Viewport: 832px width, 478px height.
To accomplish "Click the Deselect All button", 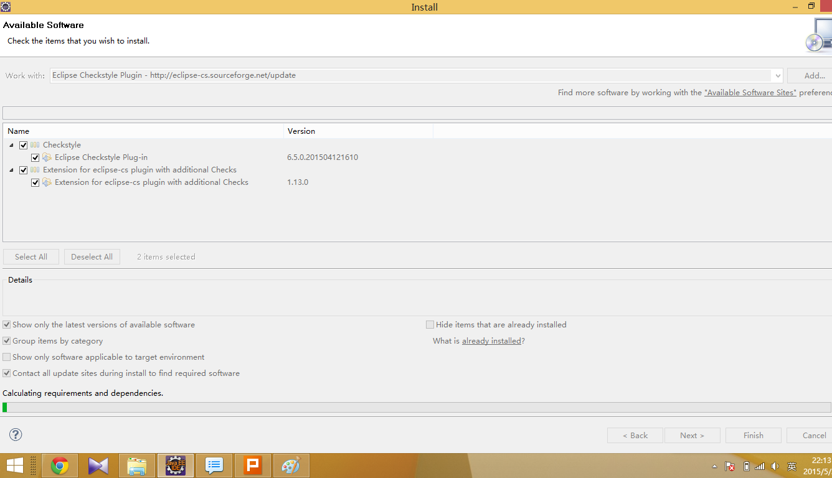I will click(x=92, y=257).
